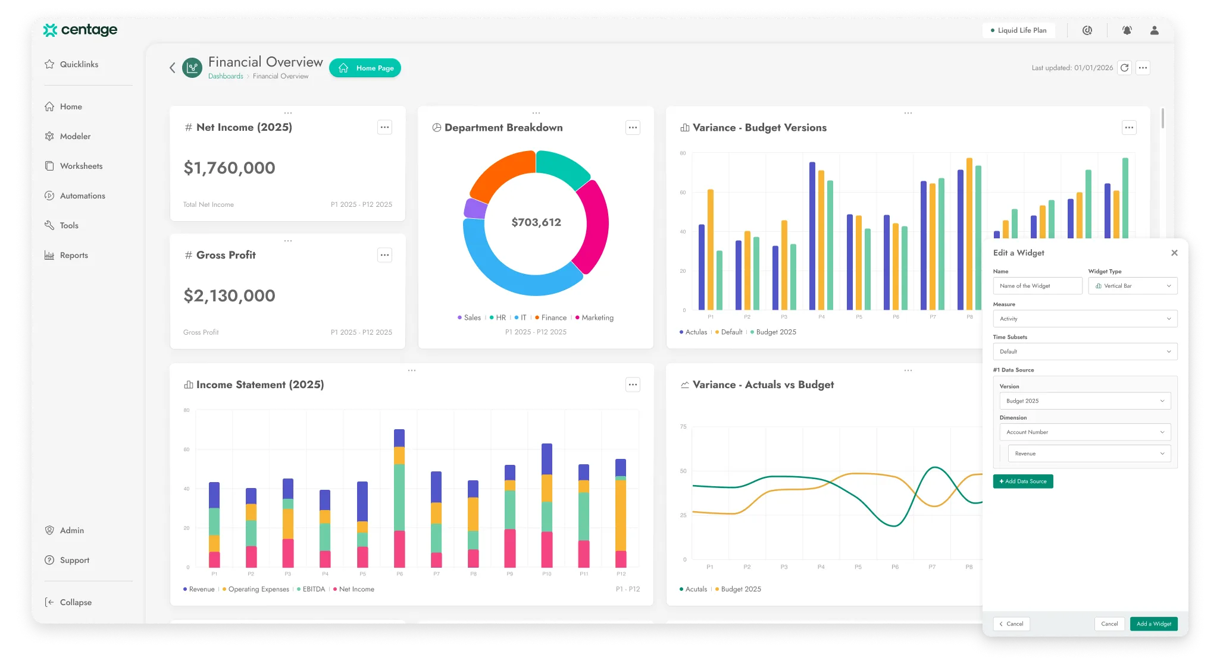The height and width of the screenshot is (661, 1220).
Task: Click the Add Data Source button
Action: point(1023,481)
